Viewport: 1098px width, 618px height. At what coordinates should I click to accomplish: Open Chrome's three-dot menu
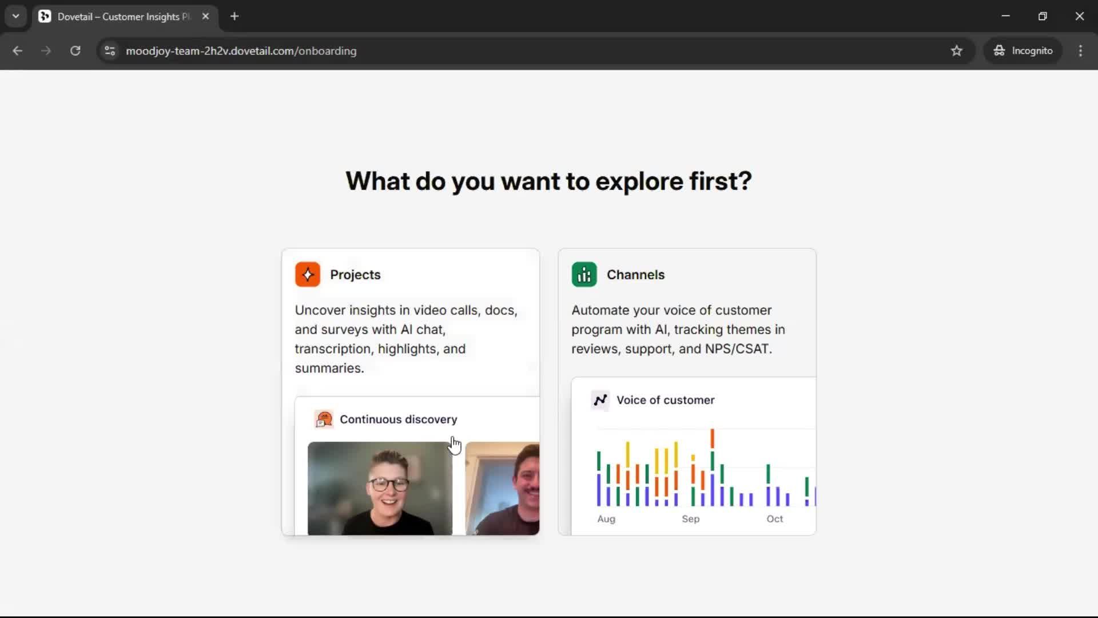(1080, 51)
